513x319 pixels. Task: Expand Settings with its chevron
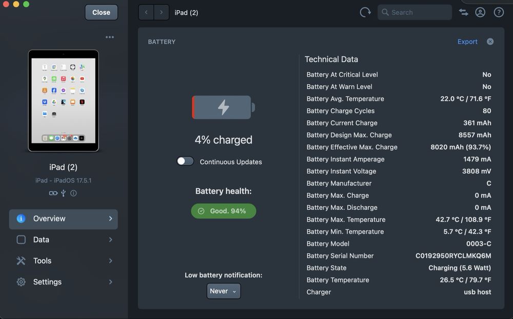(x=111, y=282)
